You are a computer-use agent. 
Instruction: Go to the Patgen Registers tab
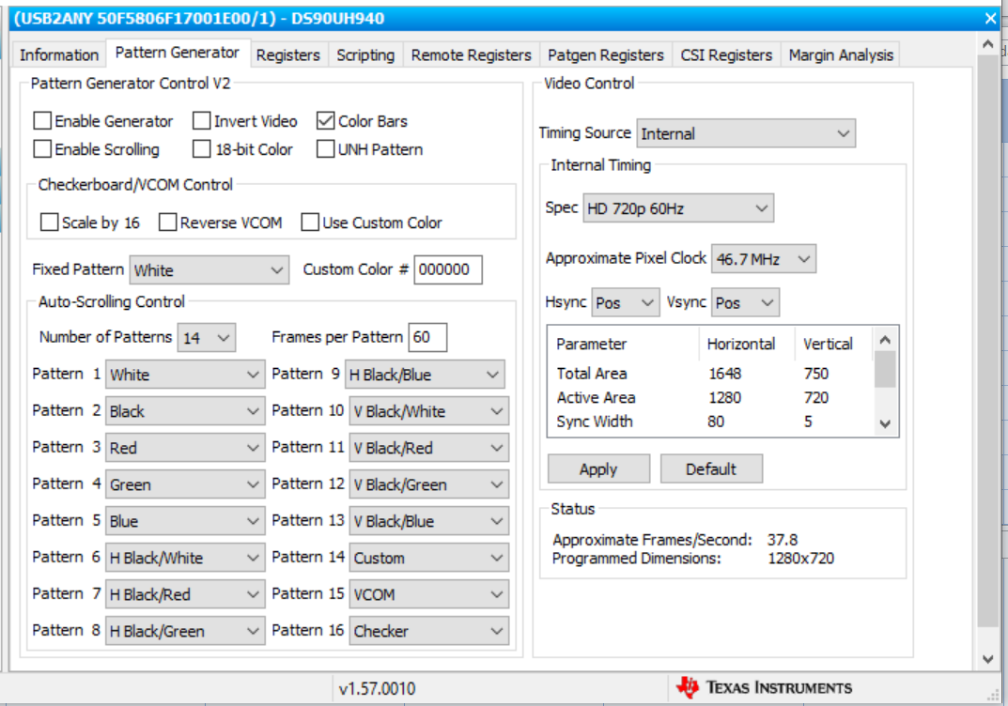(606, 55)
